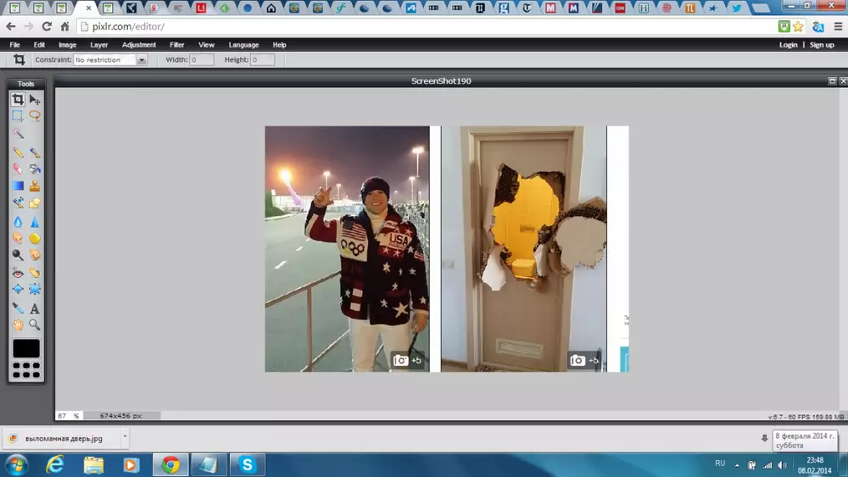The image size is (848, 477).
Task: Select the Marquee selection tool
Action: (18, 116)
